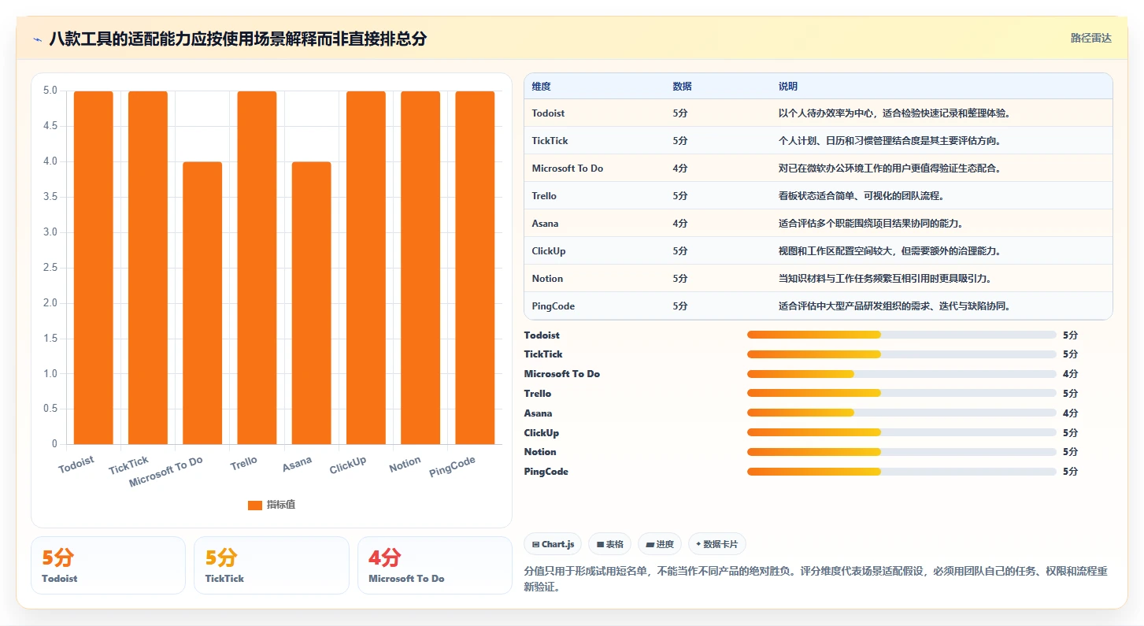Click the 维度 column header
This screenshot has width=1144, height=626.
(541, 87)
